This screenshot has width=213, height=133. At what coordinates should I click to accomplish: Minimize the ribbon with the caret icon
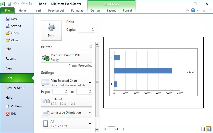click(x=188, y=11)
